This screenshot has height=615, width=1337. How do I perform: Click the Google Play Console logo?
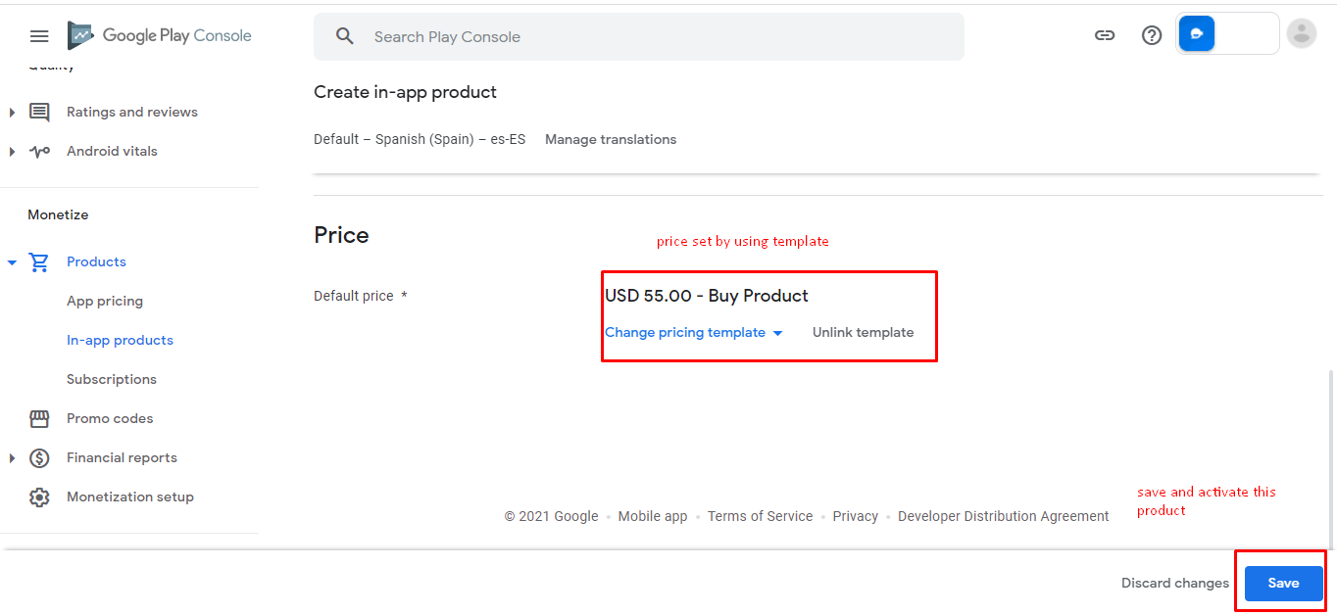160,36
